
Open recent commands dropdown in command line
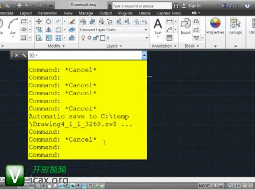pos(34,55)
